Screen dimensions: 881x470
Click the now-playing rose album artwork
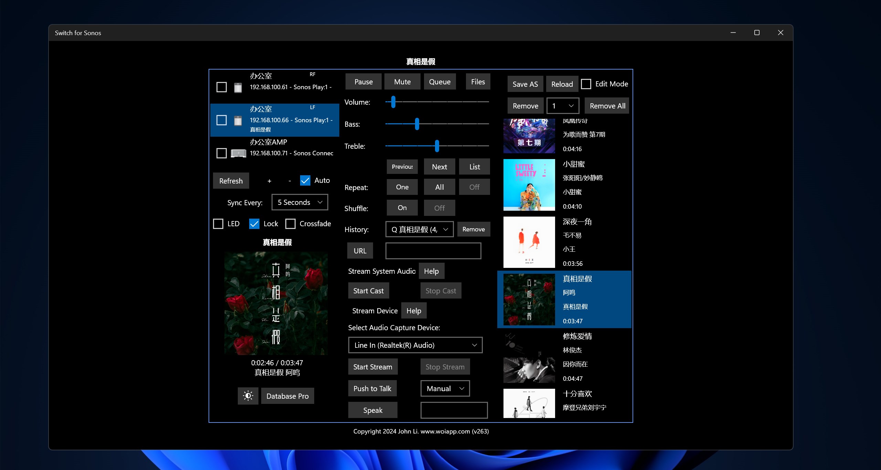pos(276,303)
